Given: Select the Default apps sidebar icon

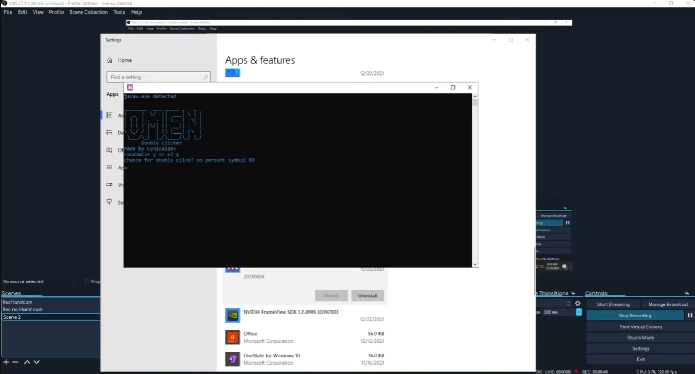Looking at the screenshot, I should pyautogui.click(x=109, y=132).
